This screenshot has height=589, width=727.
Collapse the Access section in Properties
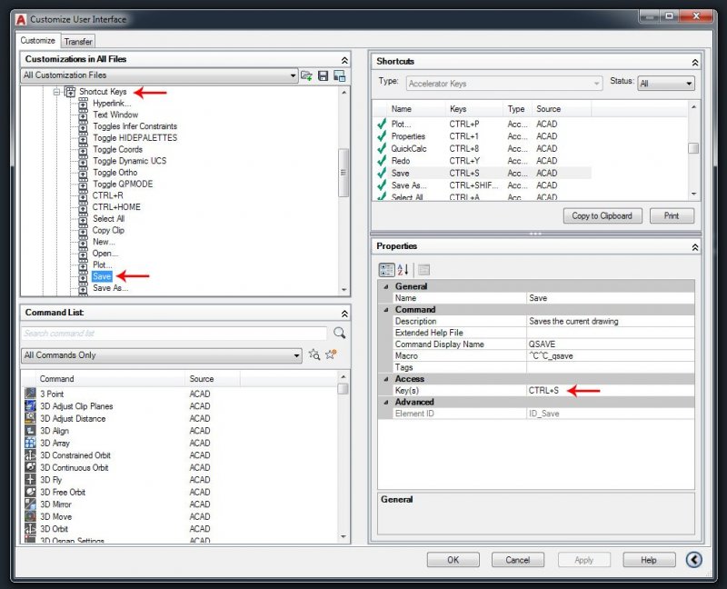click(383, 379)
